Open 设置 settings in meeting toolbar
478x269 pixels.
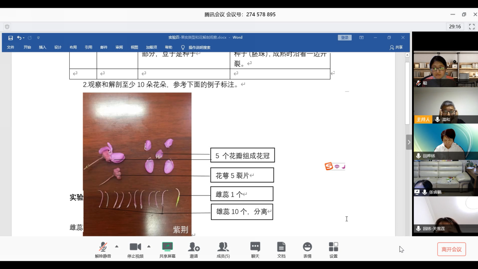333,250
